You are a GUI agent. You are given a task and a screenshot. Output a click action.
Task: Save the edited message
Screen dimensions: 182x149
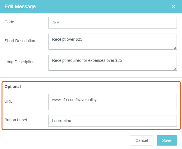pyautogui.click(x=167, y=140)
